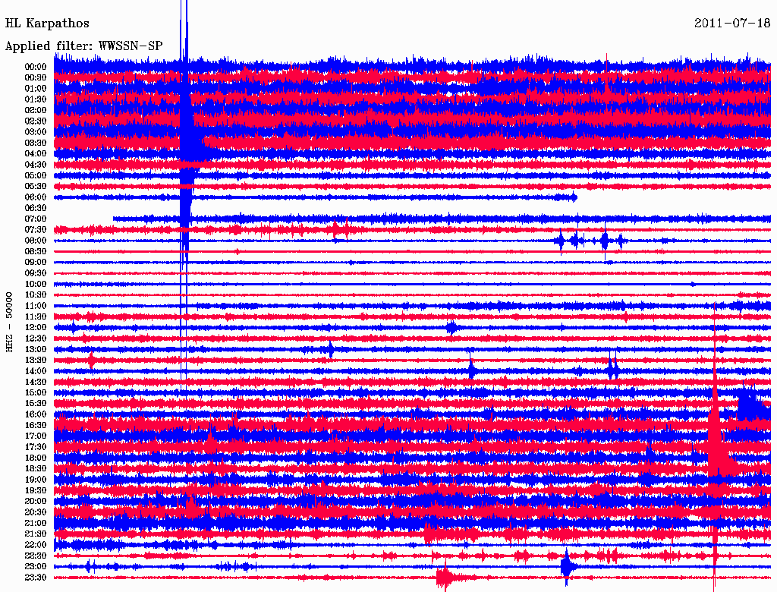Viewport: 777px width, 592px height.
Task: Select the 16:30 time label
Action: tap(36, 425)
